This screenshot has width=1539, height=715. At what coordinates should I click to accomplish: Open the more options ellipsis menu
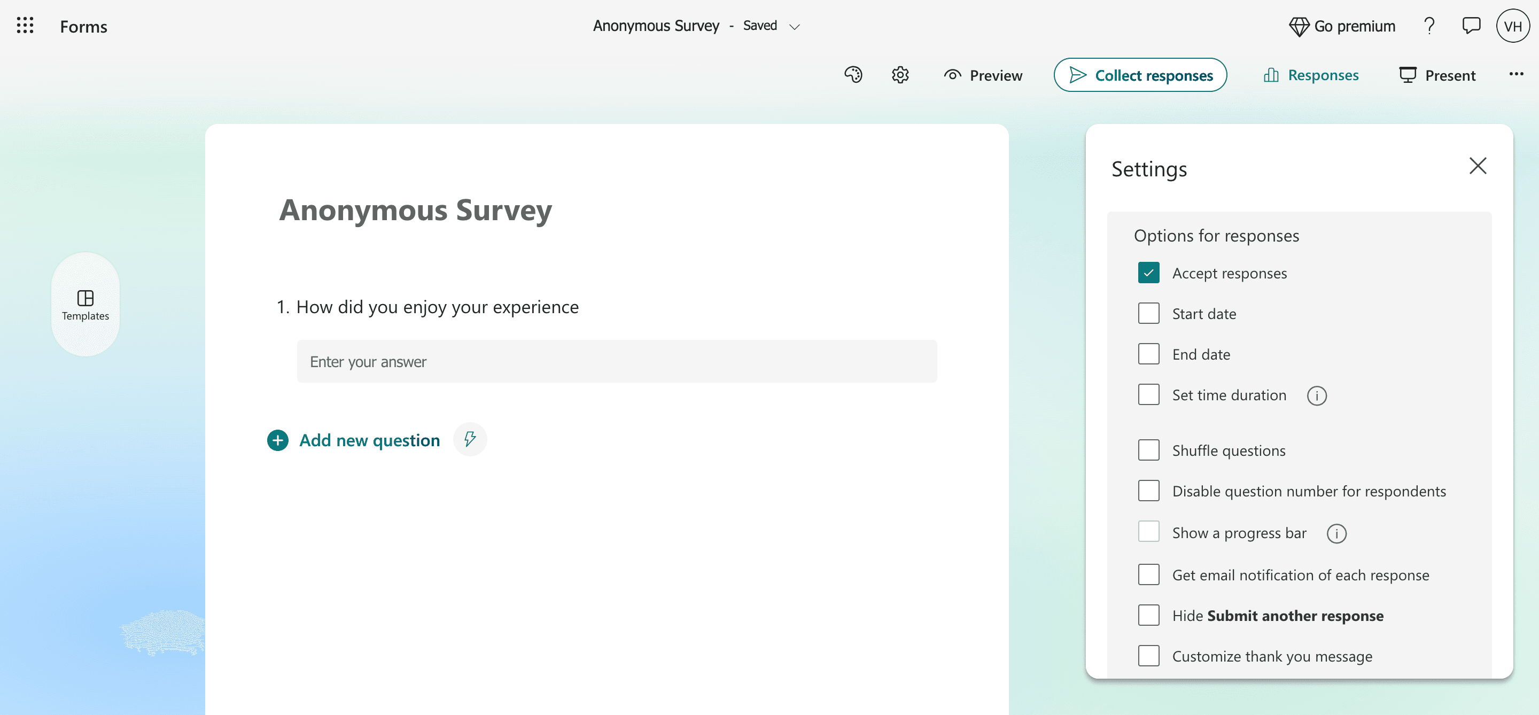point(1515,75)
